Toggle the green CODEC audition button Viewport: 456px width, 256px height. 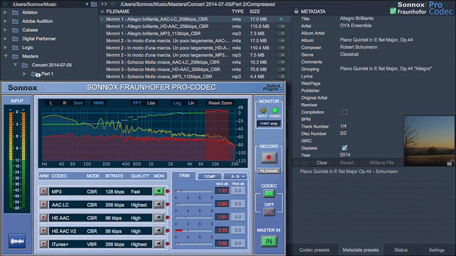(x=268, y=193)
